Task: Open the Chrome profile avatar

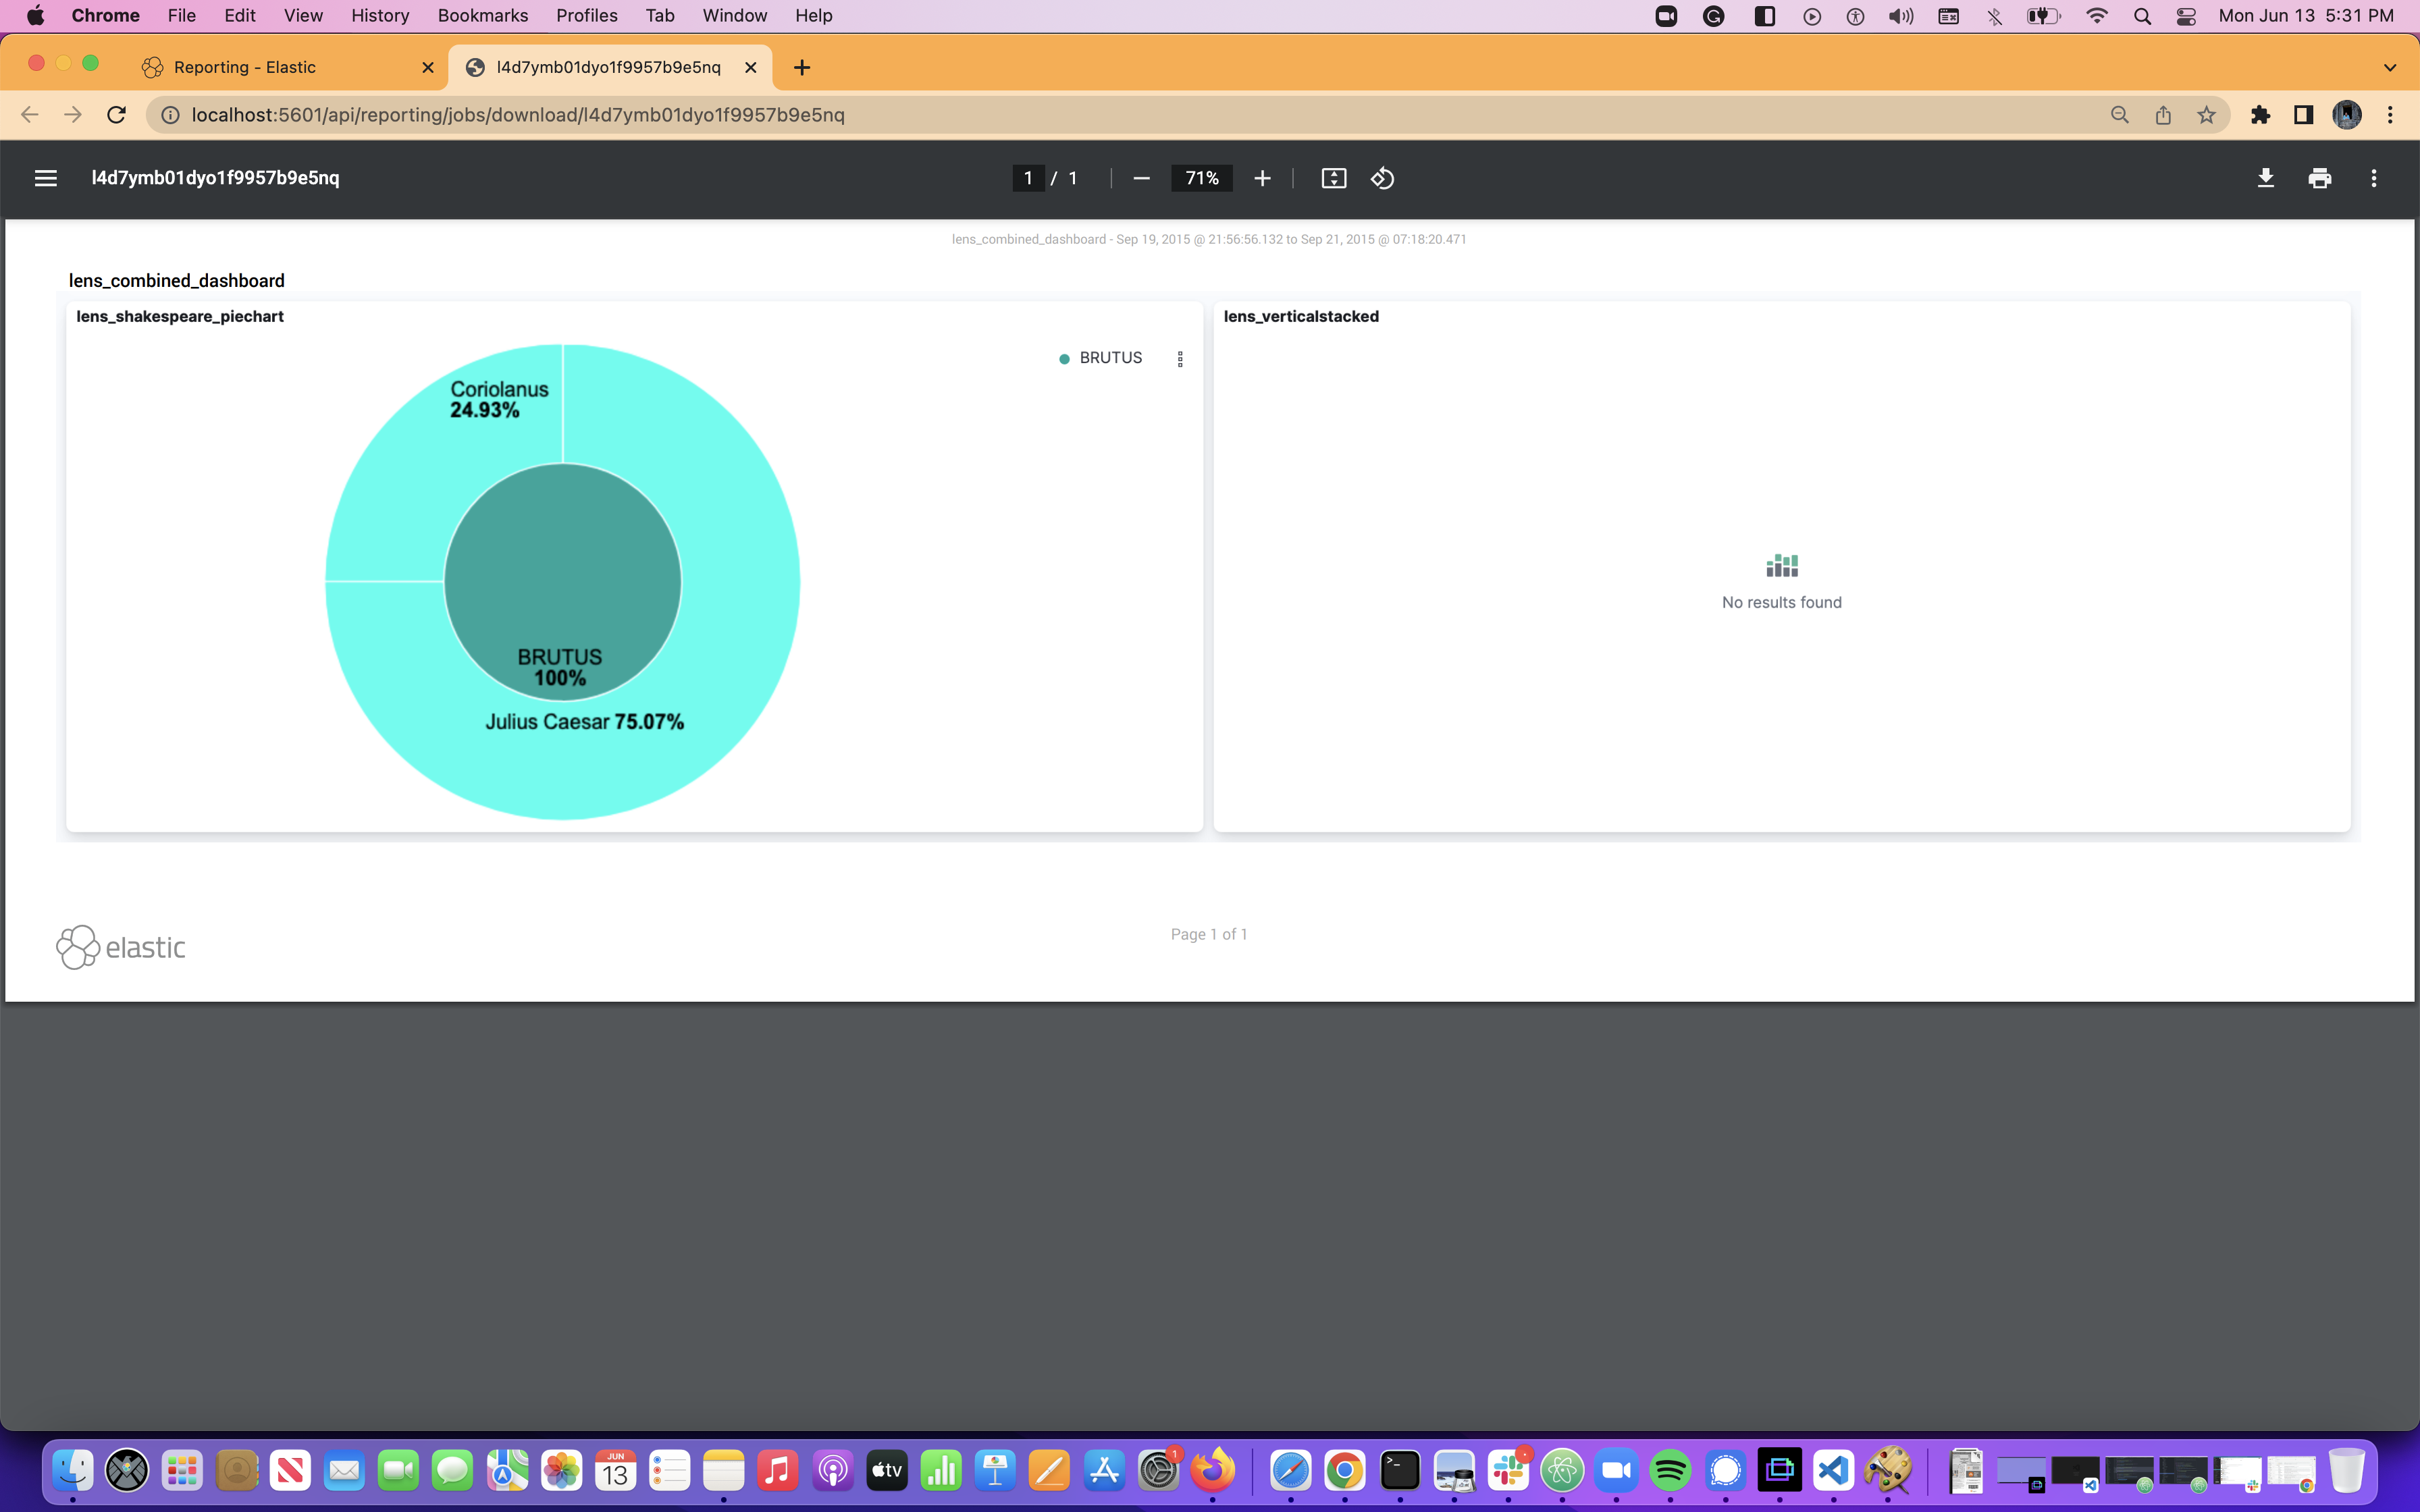Action: click(x=2347, y=115)
